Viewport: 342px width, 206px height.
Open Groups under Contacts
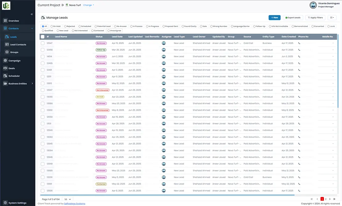click(x=14, y=52)
